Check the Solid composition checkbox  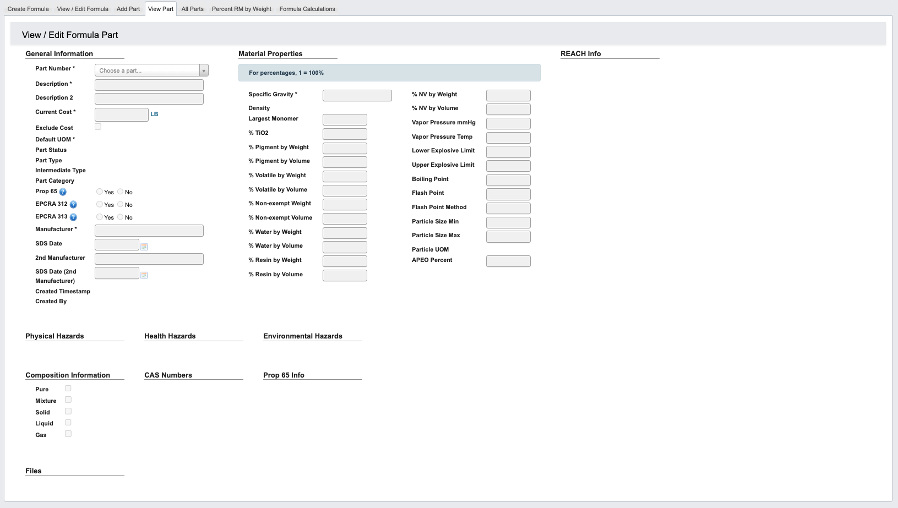(68, 411)
